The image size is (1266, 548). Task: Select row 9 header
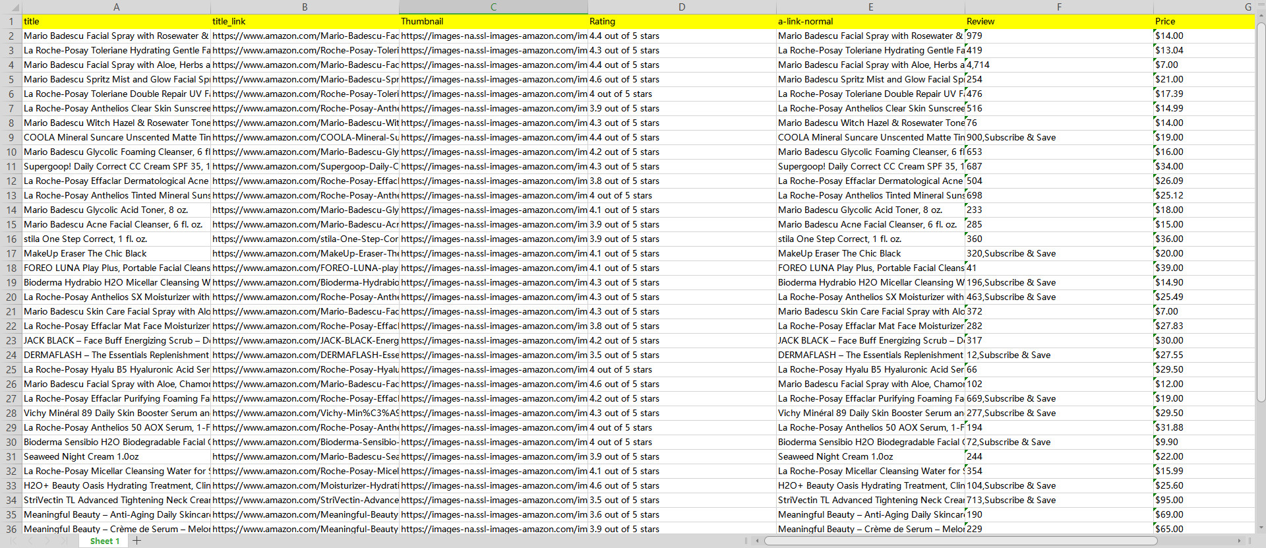tap(11, 137)
